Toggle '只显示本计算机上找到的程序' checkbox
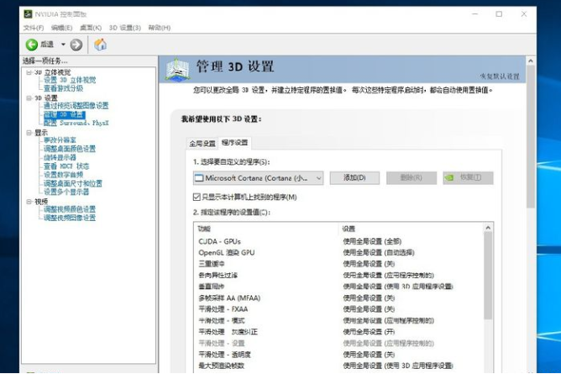Image resolution: width=561 pixels, height=374 pixels. 197,197
